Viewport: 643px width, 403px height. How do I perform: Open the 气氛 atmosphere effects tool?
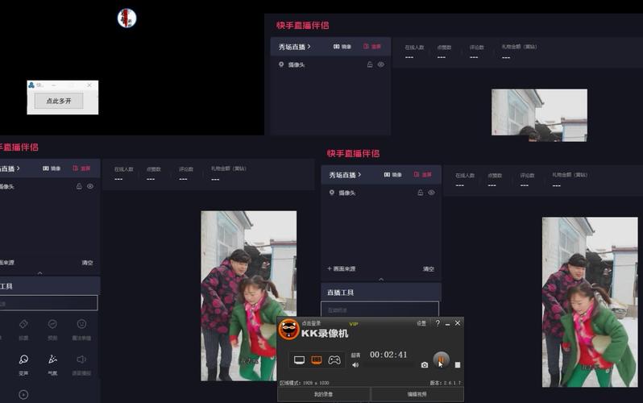click(52, 360)
